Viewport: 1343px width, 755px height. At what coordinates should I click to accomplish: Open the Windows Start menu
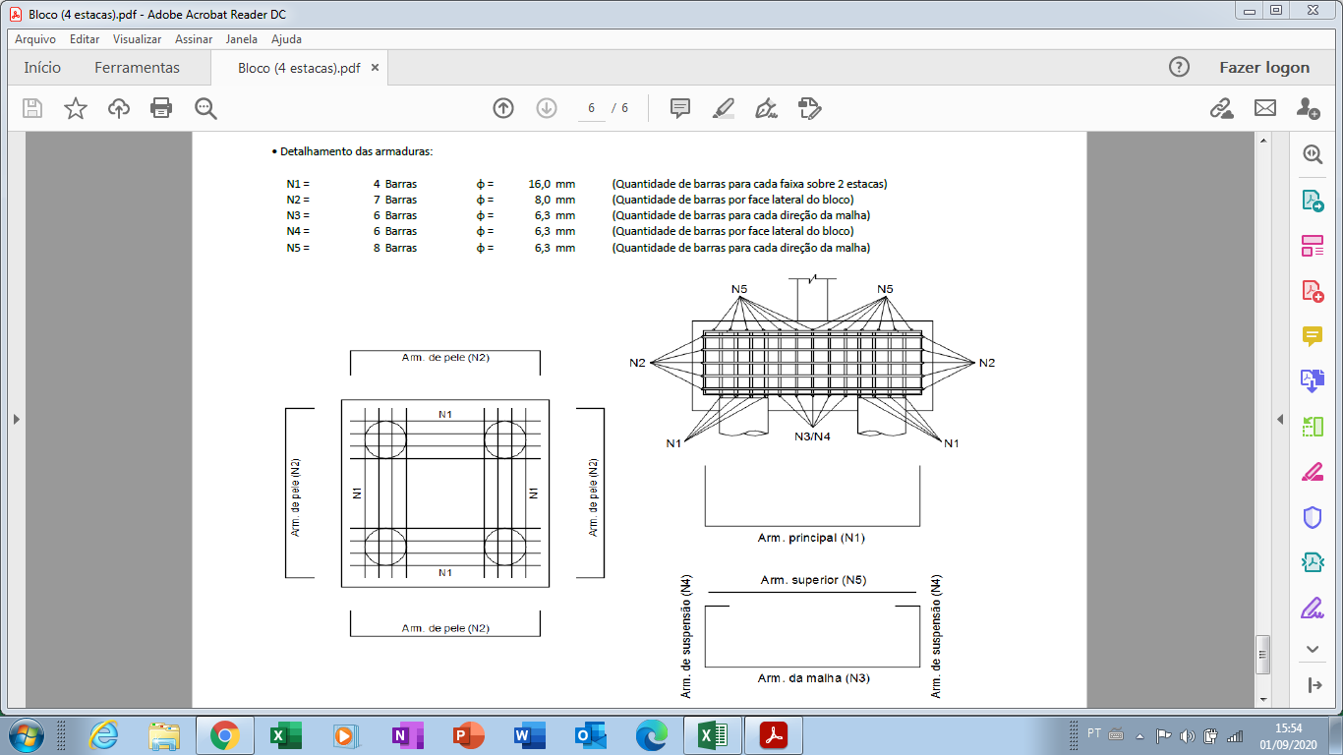(x=26, y=734)
